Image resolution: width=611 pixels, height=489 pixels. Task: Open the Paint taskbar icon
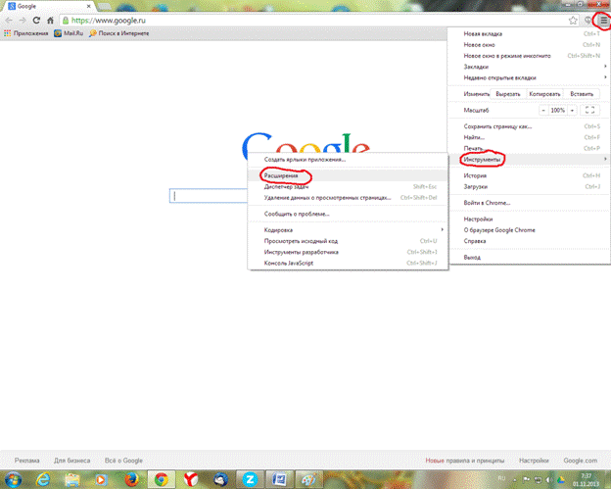[309, 479]
